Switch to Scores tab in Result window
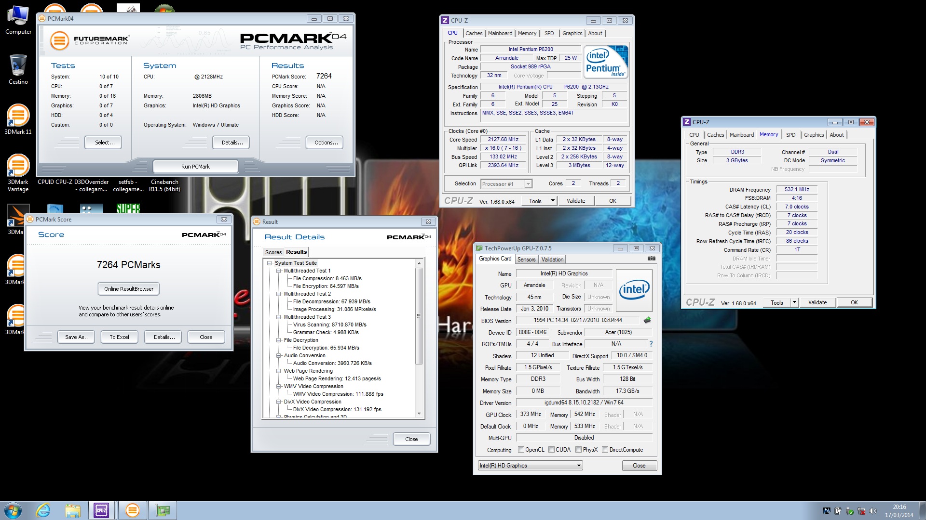Image resolution: width=926 pixels, height=520 pixels. (x=273, y=252)
